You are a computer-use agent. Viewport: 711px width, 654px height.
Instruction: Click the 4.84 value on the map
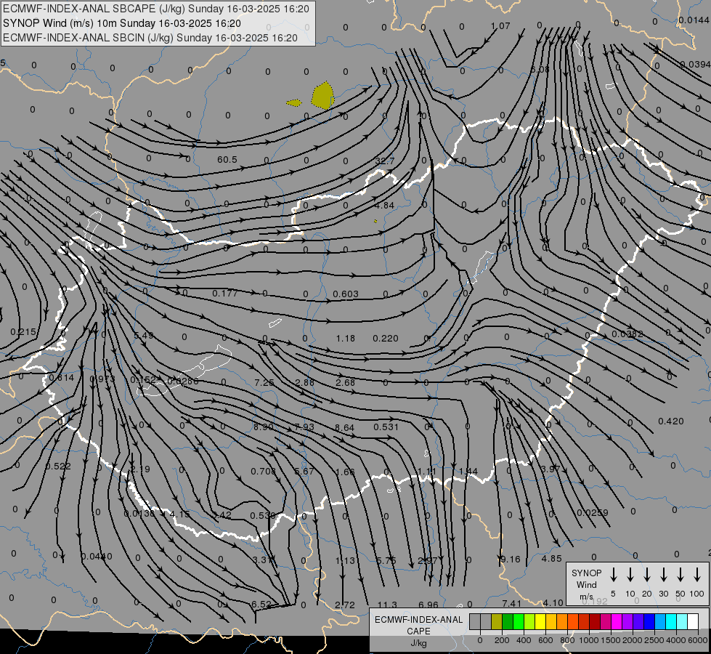coord(384,206)
